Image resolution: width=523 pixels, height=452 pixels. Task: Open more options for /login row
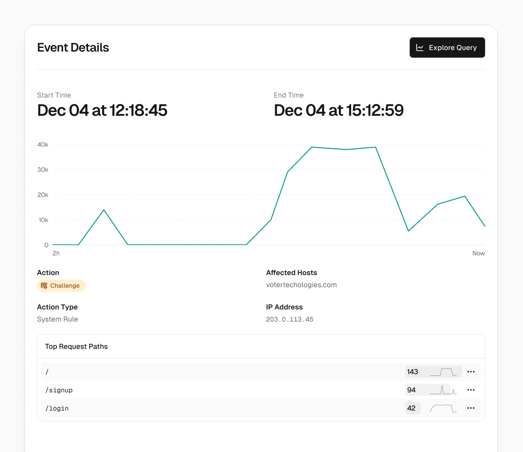pos(471,408)
